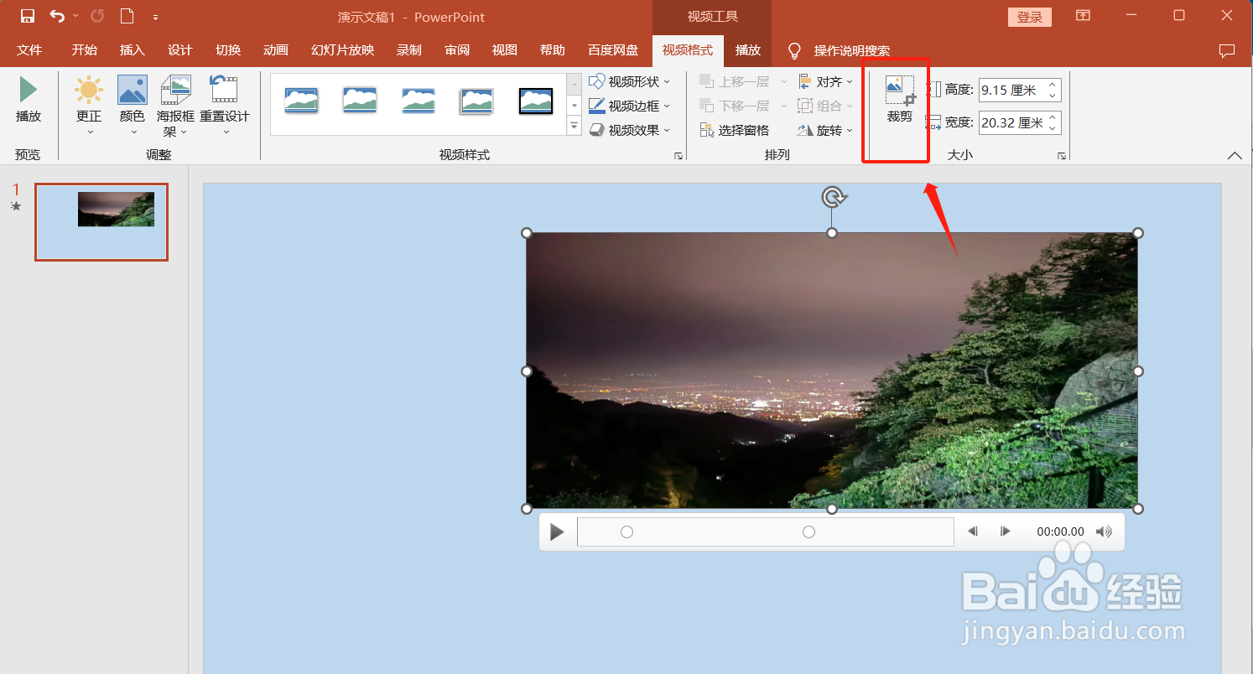Screen dimensions: 1253x674
Task: Click the 操作说明搜索 search box
Action: coord(851,51)
